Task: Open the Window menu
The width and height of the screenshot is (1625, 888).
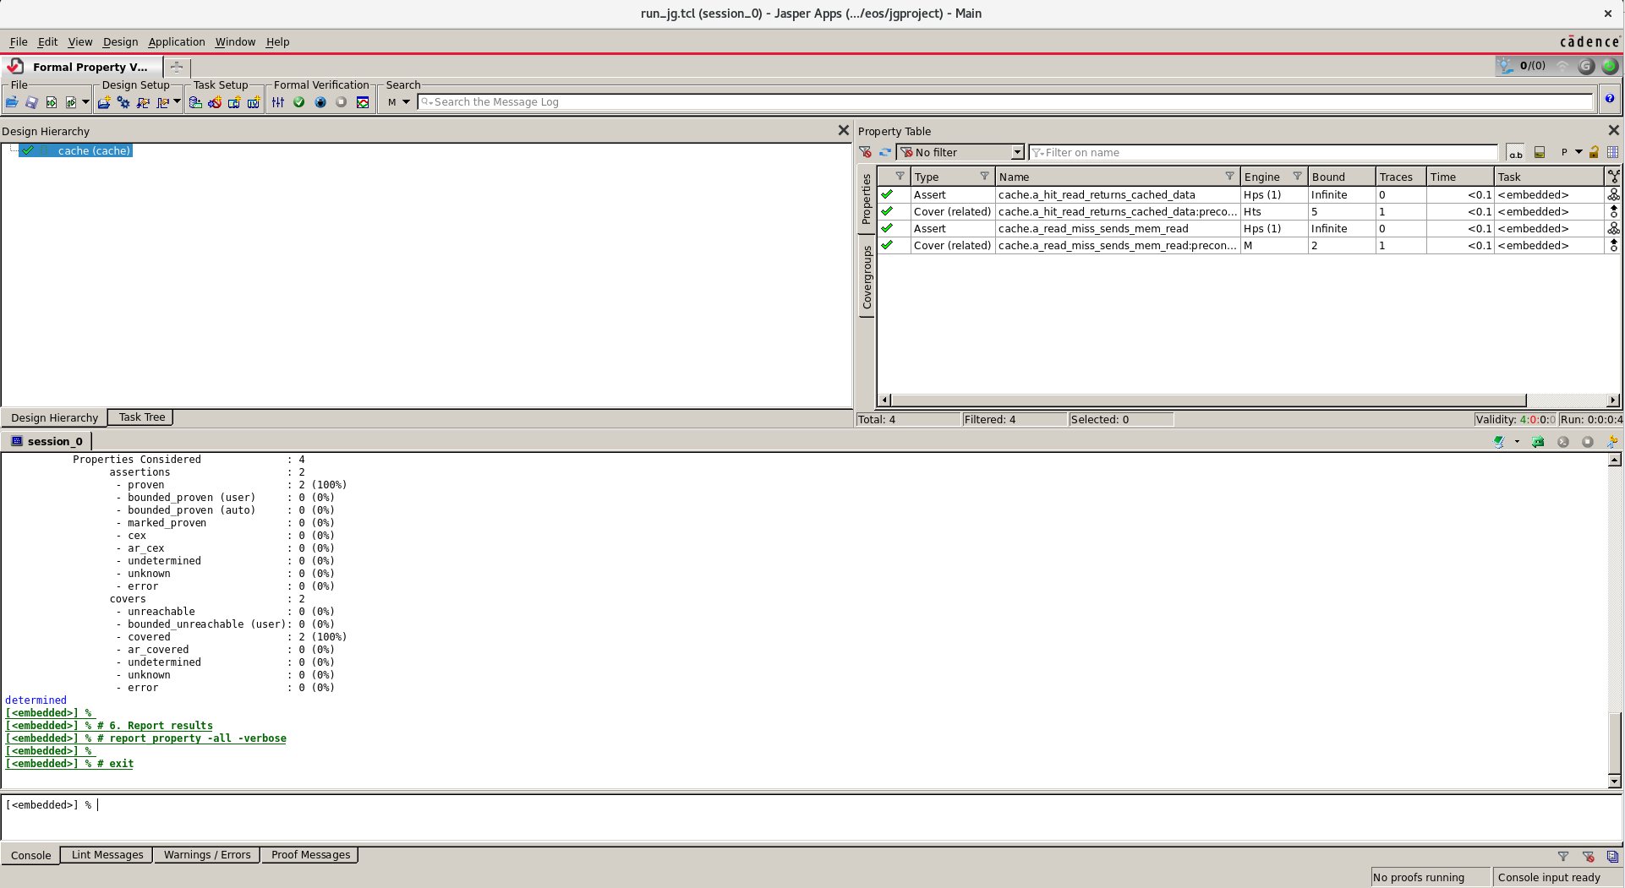Action: pos(235,41)
